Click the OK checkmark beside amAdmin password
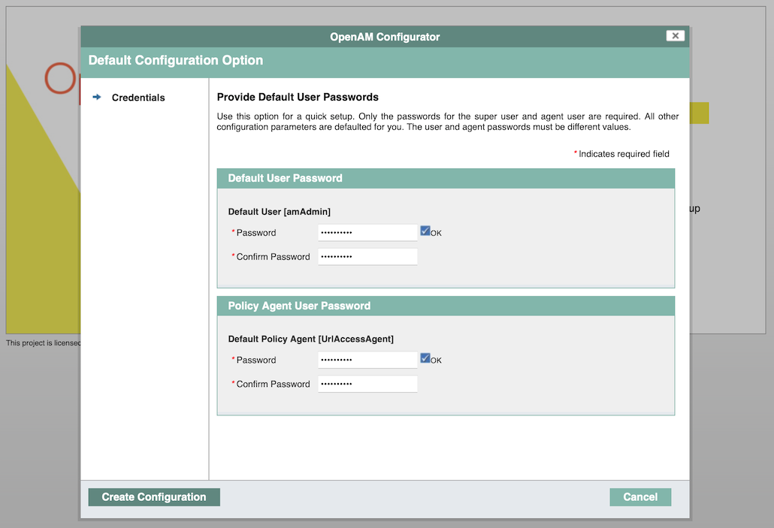Image resolution: width=774 pixels, height=528 pixels. coord(425,231)
